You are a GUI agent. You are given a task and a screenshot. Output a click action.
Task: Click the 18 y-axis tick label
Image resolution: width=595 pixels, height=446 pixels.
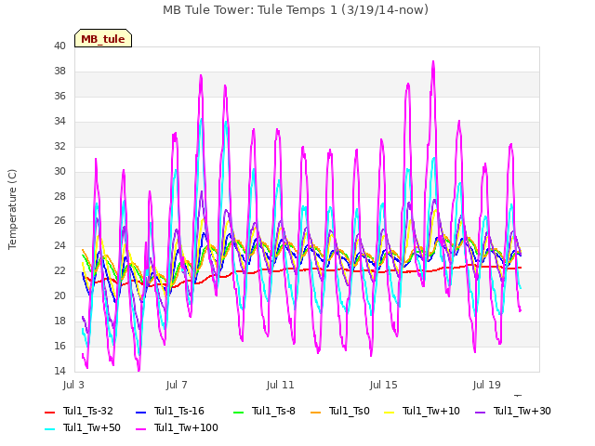(x=59, y=321)
